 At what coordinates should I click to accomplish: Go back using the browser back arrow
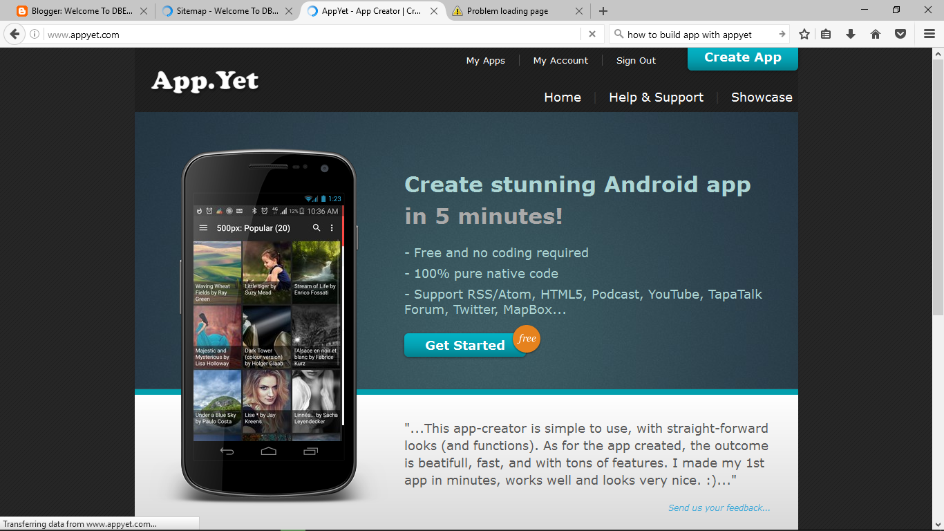(x=15, y=34)
